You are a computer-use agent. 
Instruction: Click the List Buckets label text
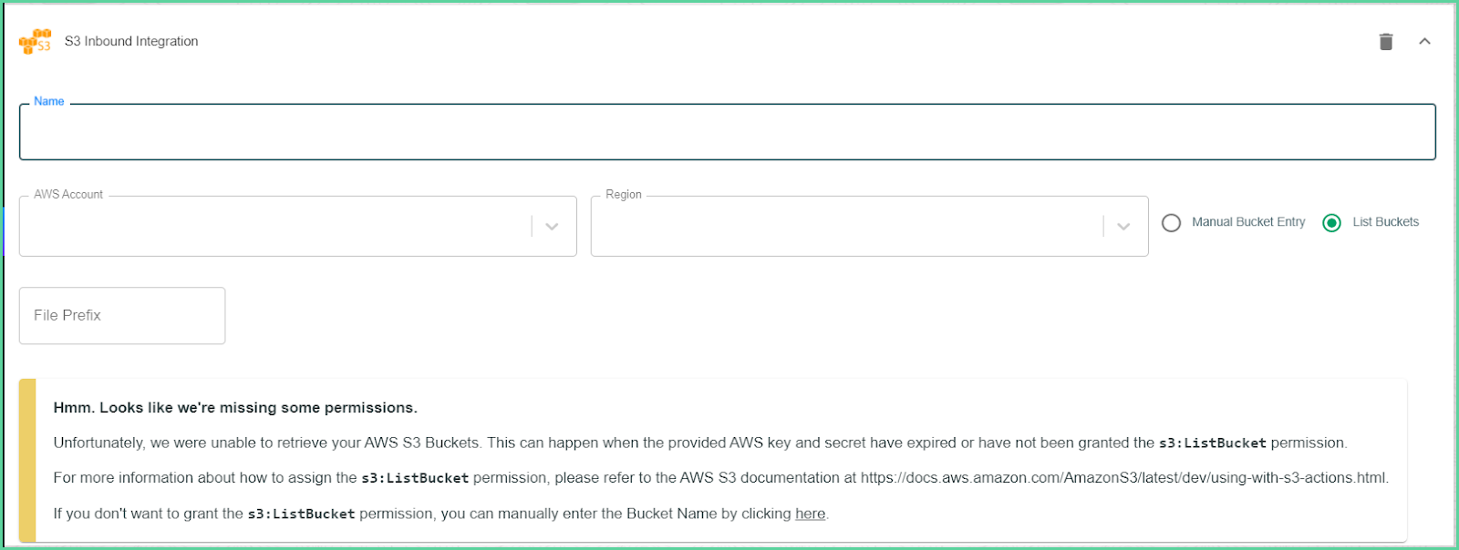1386,222
